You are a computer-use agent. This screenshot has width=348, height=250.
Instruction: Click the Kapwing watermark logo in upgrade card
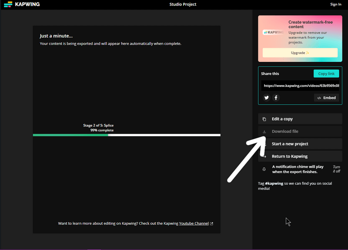pos(274,32)
